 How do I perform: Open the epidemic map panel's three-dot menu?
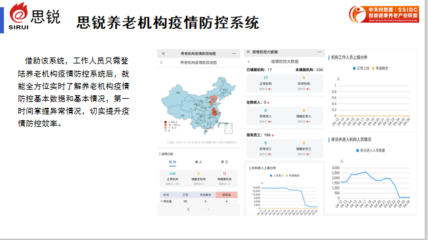(234, 54)
